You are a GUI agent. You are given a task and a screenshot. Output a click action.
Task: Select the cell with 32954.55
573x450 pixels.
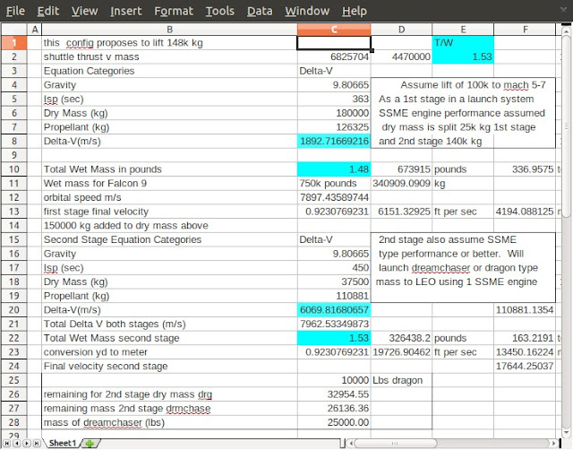334,394
